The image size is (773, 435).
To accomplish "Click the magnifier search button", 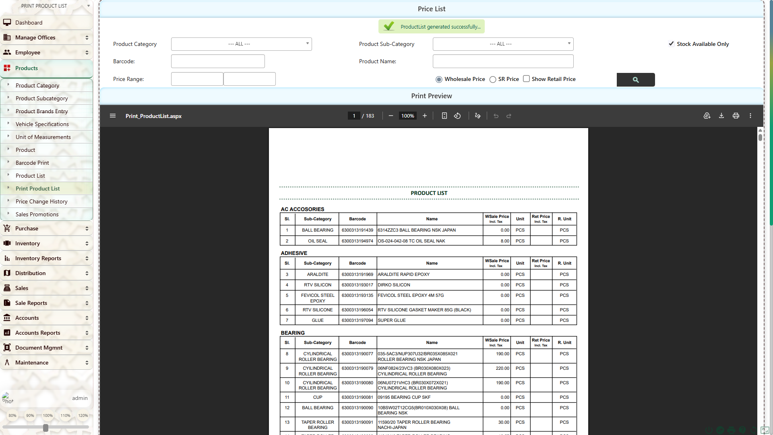I will (635, 80).
